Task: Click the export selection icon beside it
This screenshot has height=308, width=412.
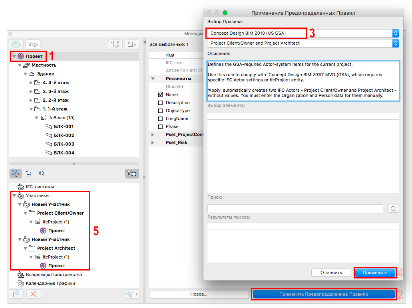Action: (x=131, y=45)
